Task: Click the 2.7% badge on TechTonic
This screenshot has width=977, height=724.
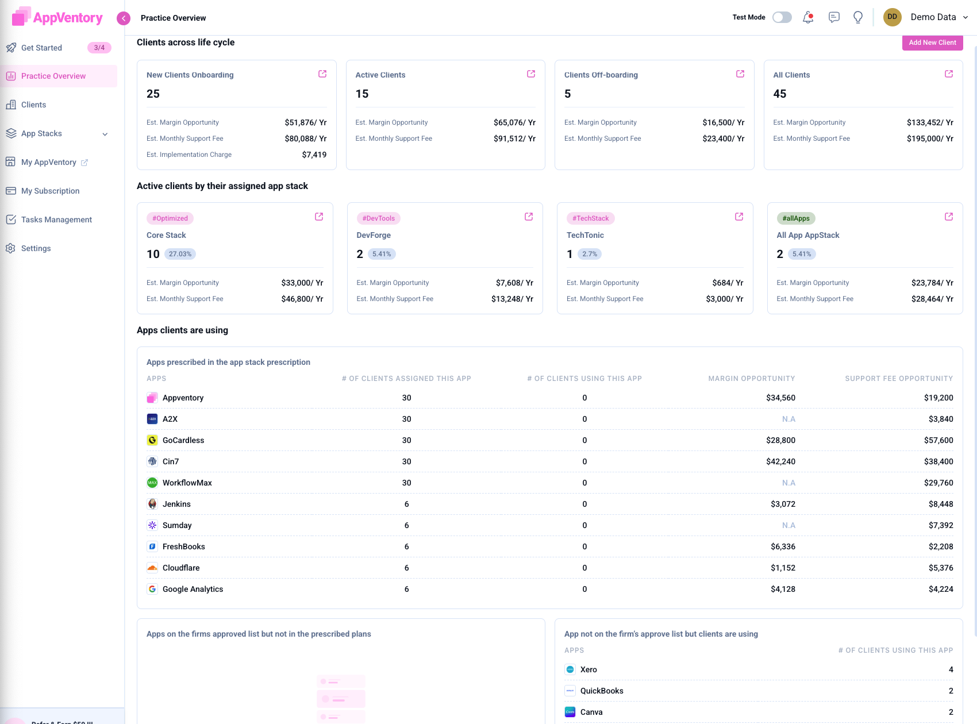Action: 590,254
